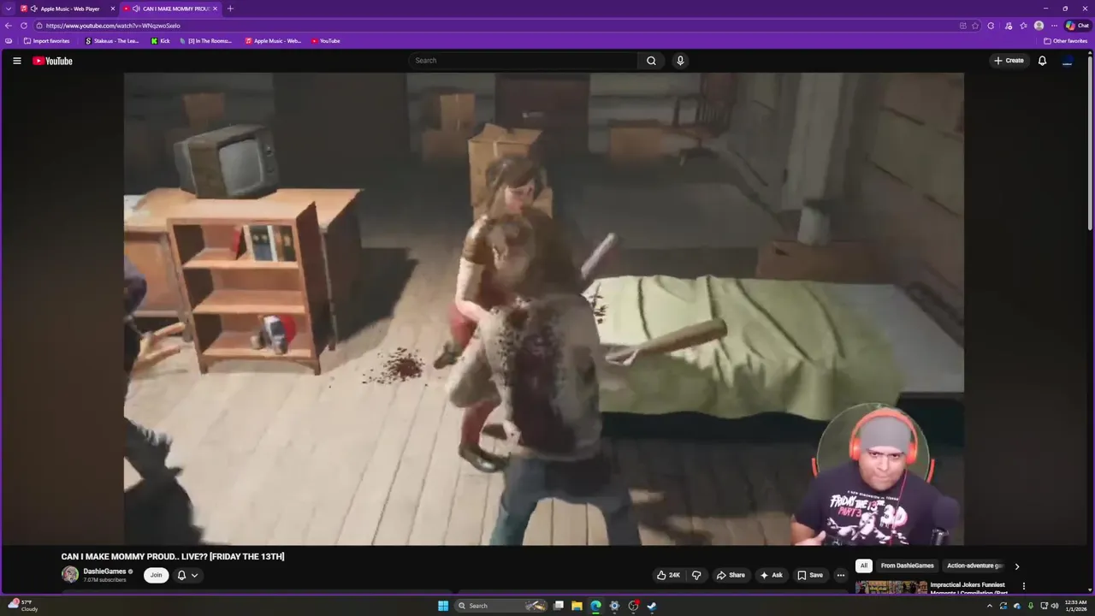The height and width of the screenshot is (616, 1095).
Task: Open Steam from the taskbar
Action: coord(651,606)
